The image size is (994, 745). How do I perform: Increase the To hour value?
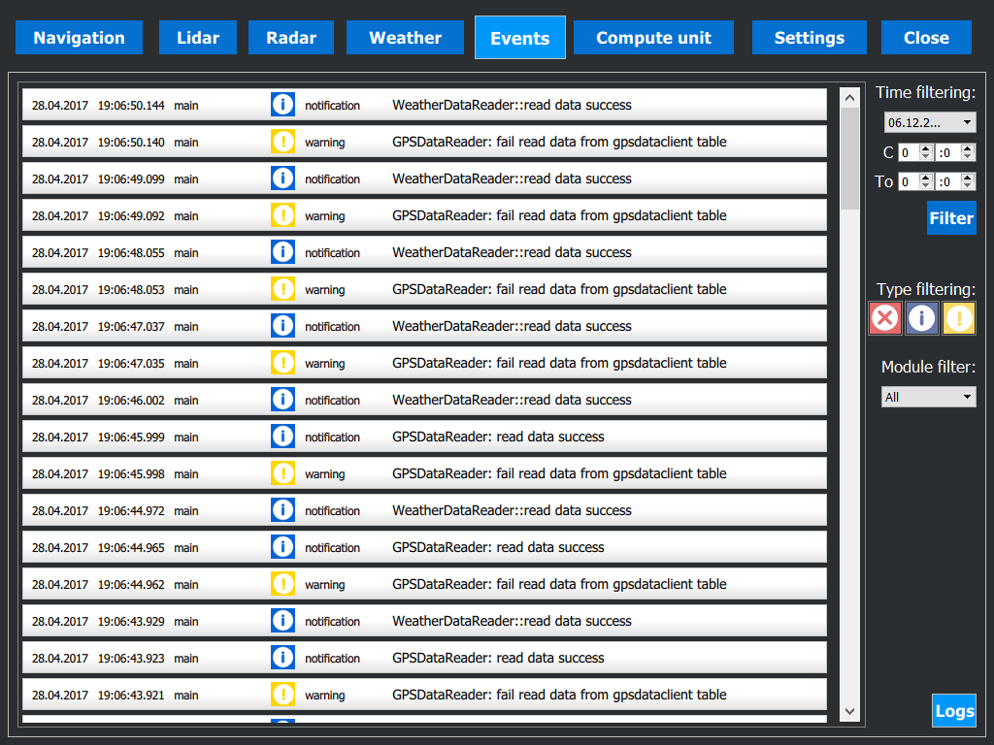(925, 178)
